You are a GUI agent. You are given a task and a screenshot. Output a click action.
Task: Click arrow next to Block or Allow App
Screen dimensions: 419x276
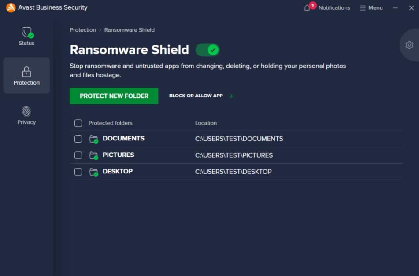[230, 96]
